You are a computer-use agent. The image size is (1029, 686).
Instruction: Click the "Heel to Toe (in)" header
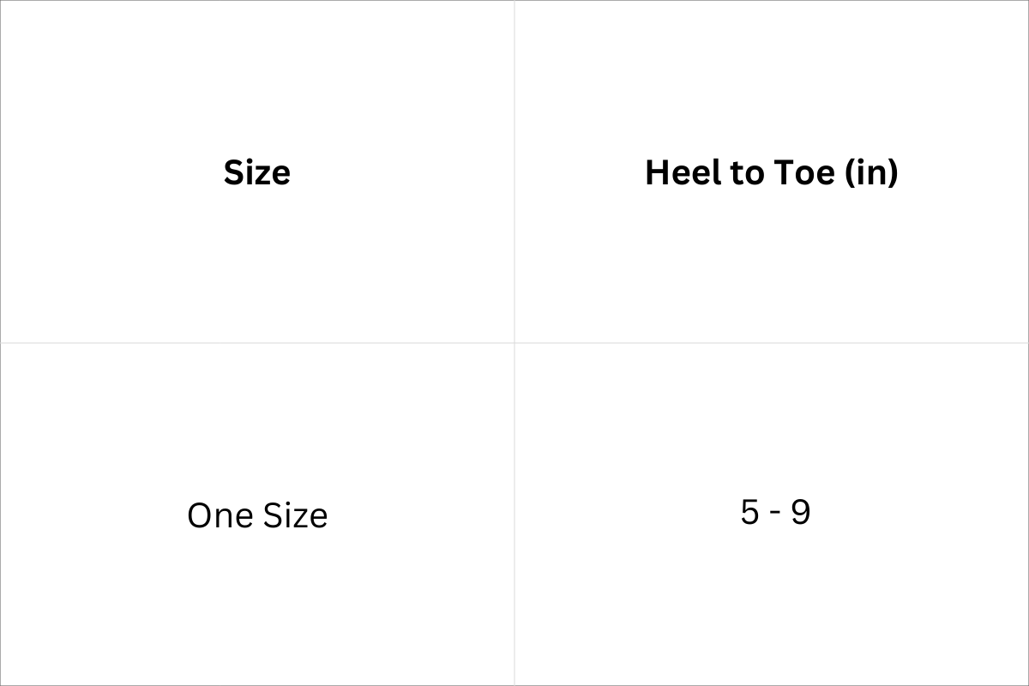click(x=771, y=172)
